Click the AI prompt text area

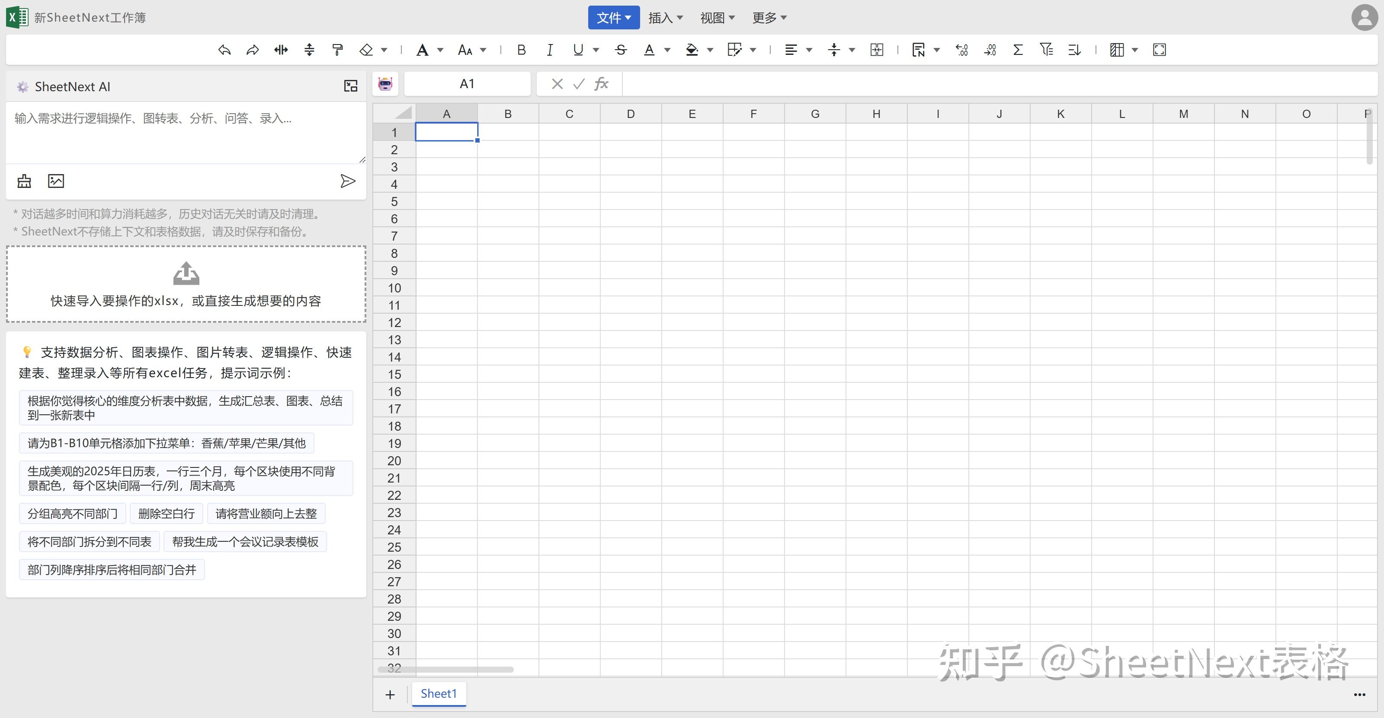186,133
